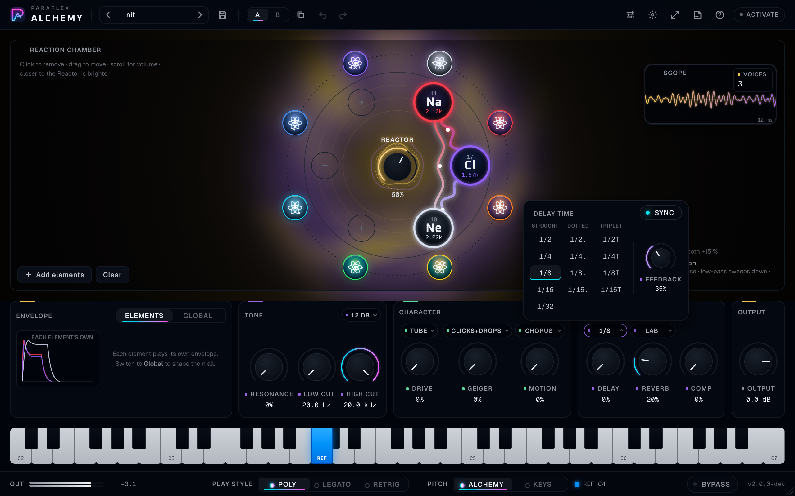
Task: Add element in lower-left empty slot
Action: [x=361, y=228]
